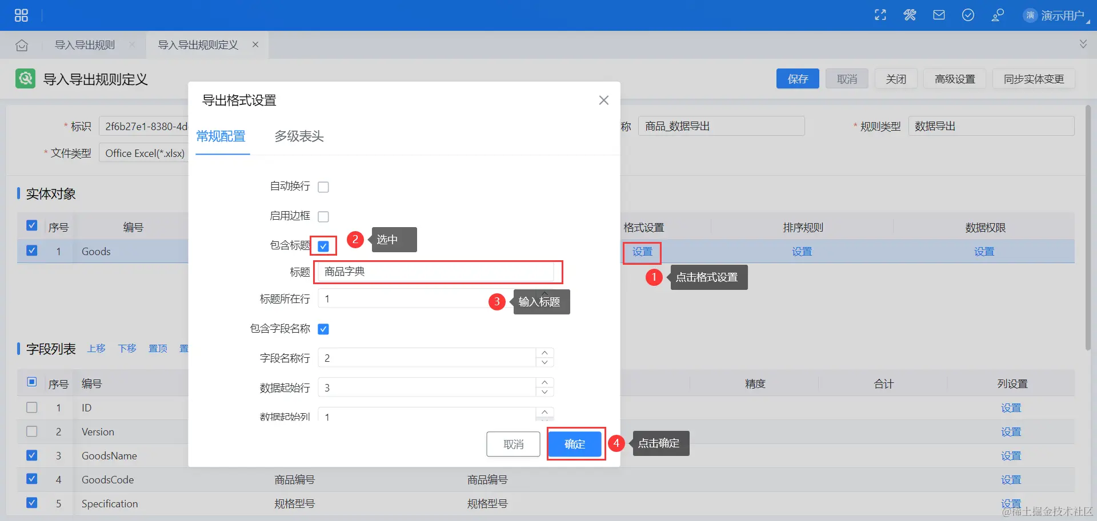Open the app grid menu icon

21,15
